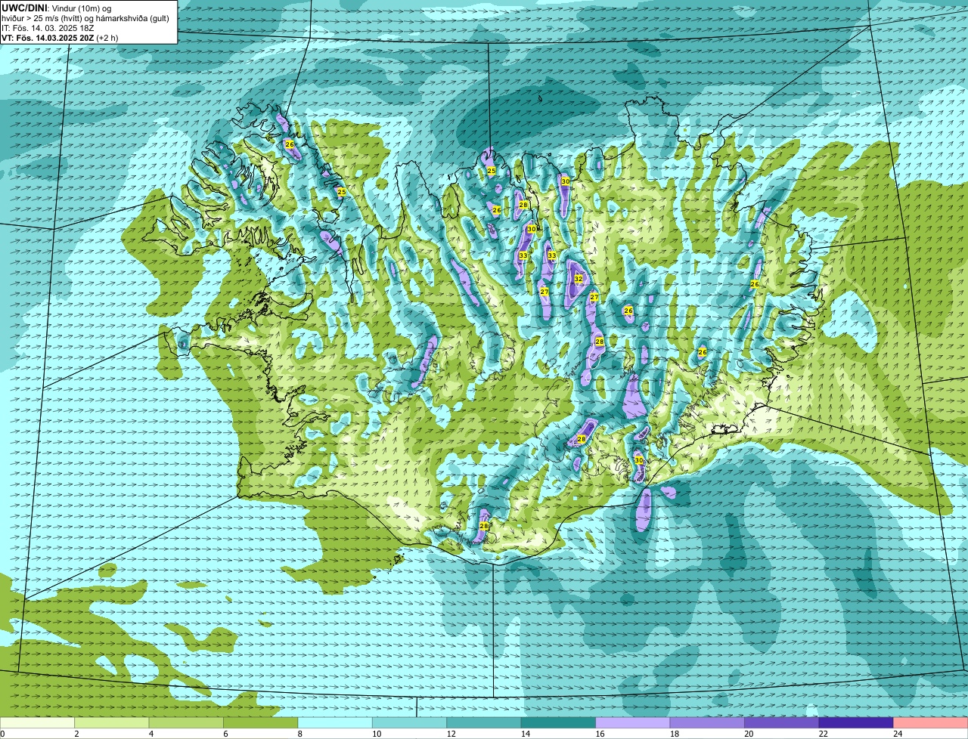
Task: Pick the 10–12 m/s legend color swatch
Action: (411, 723)
